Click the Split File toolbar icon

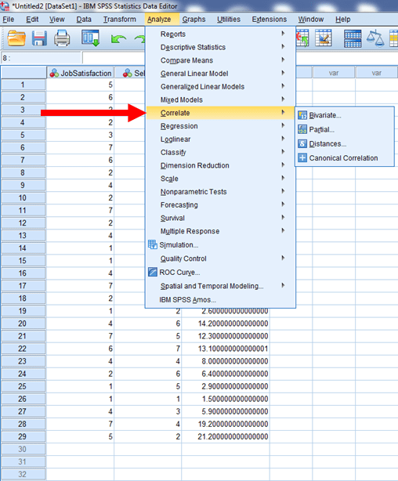(x=353, y=38)
